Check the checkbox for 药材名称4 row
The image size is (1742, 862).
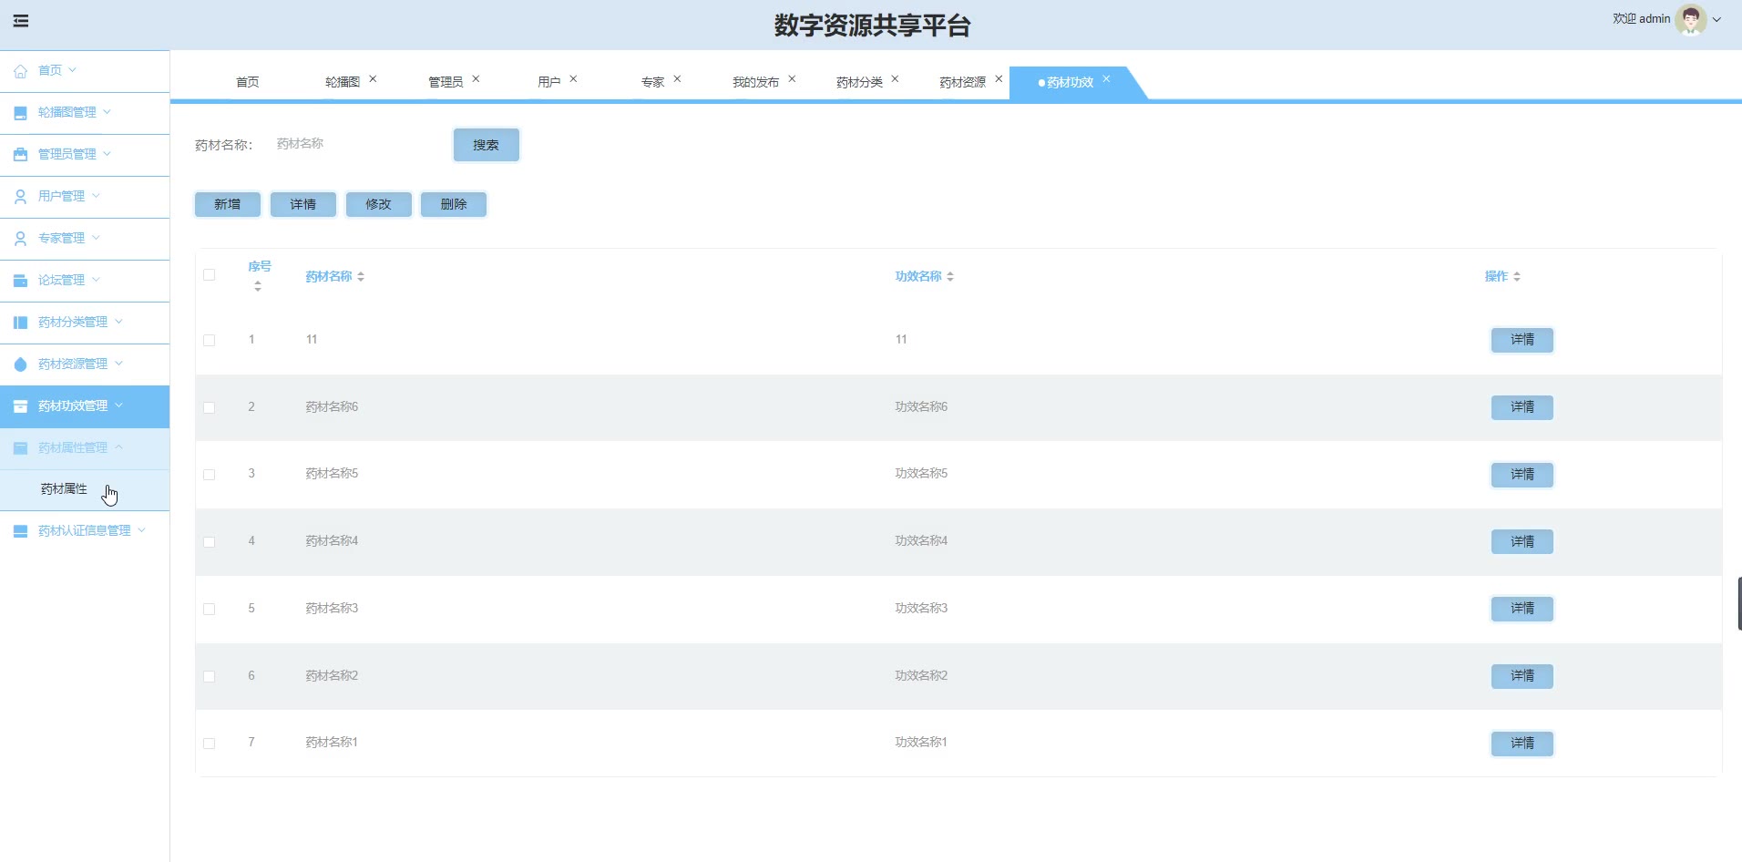pyautogui.click(x=210, y=542)
